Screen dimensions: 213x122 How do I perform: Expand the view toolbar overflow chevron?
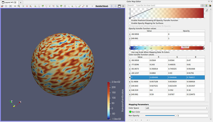[x=92, y=6]
